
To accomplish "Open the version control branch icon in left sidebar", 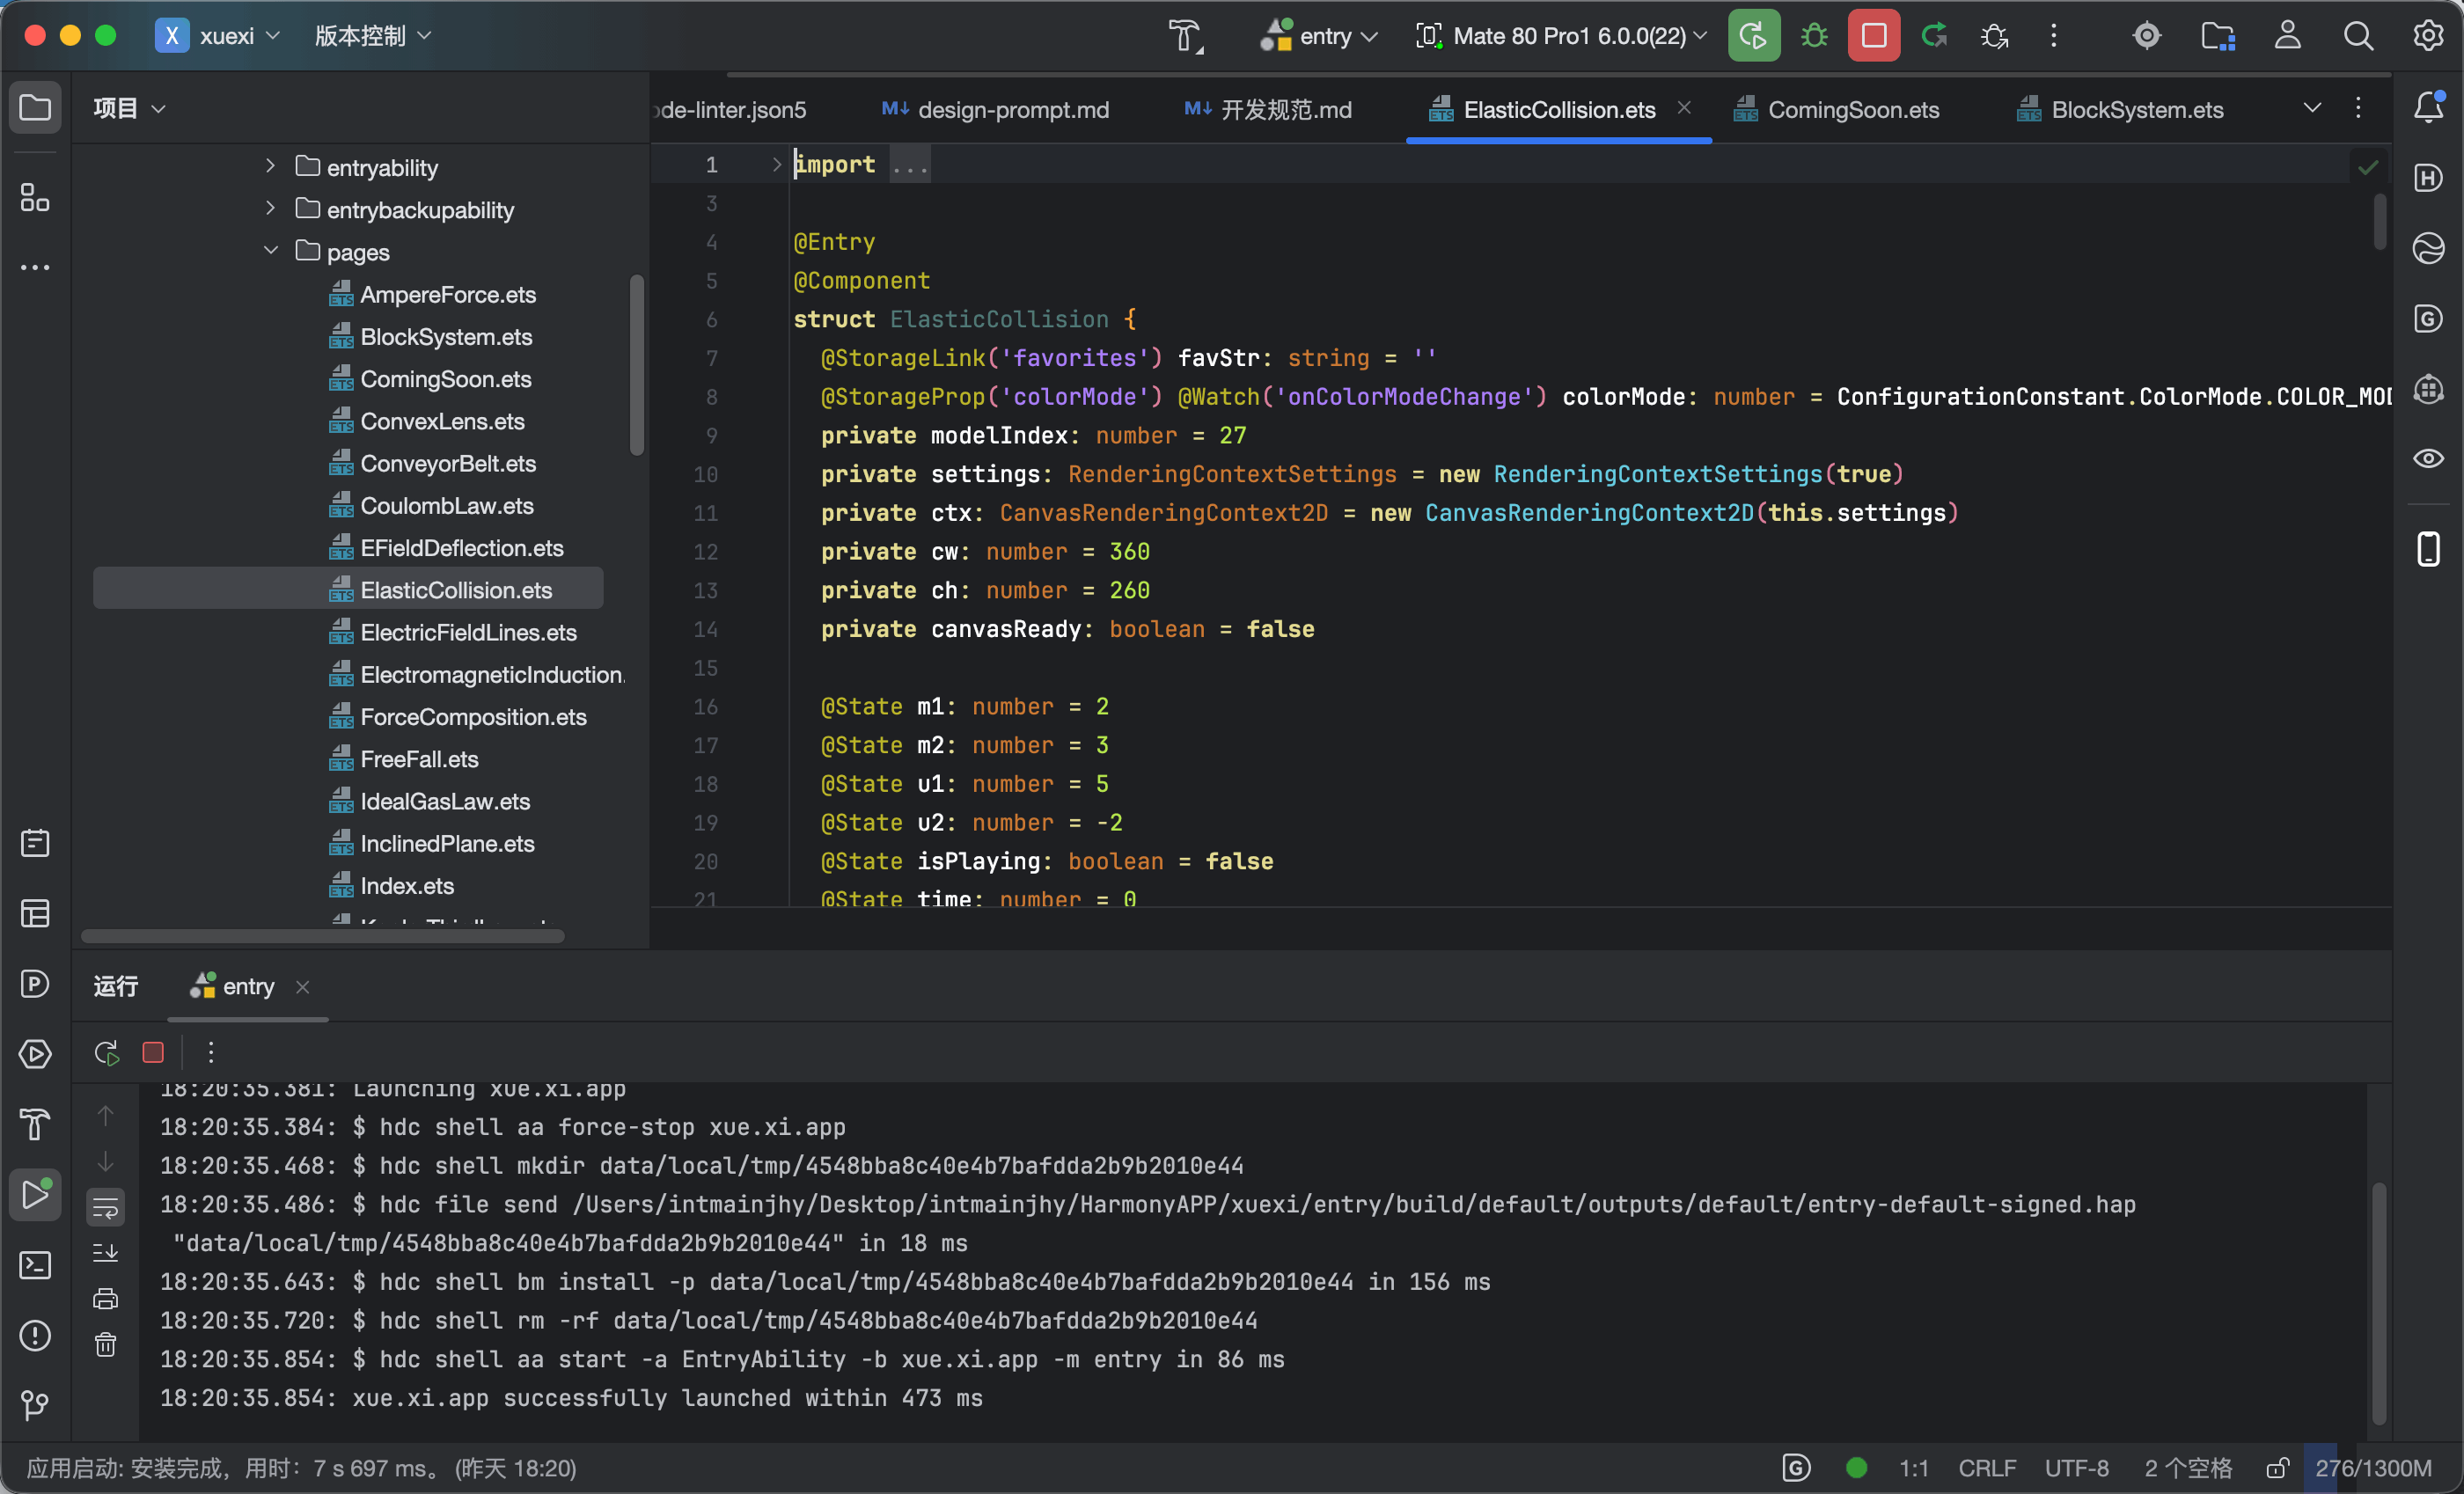I will coord(35,1405).
